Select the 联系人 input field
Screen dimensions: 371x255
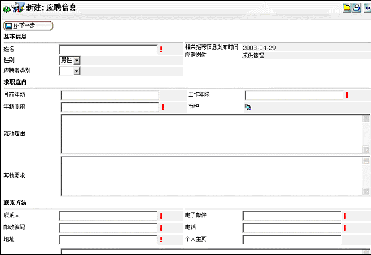coord(108,215)
